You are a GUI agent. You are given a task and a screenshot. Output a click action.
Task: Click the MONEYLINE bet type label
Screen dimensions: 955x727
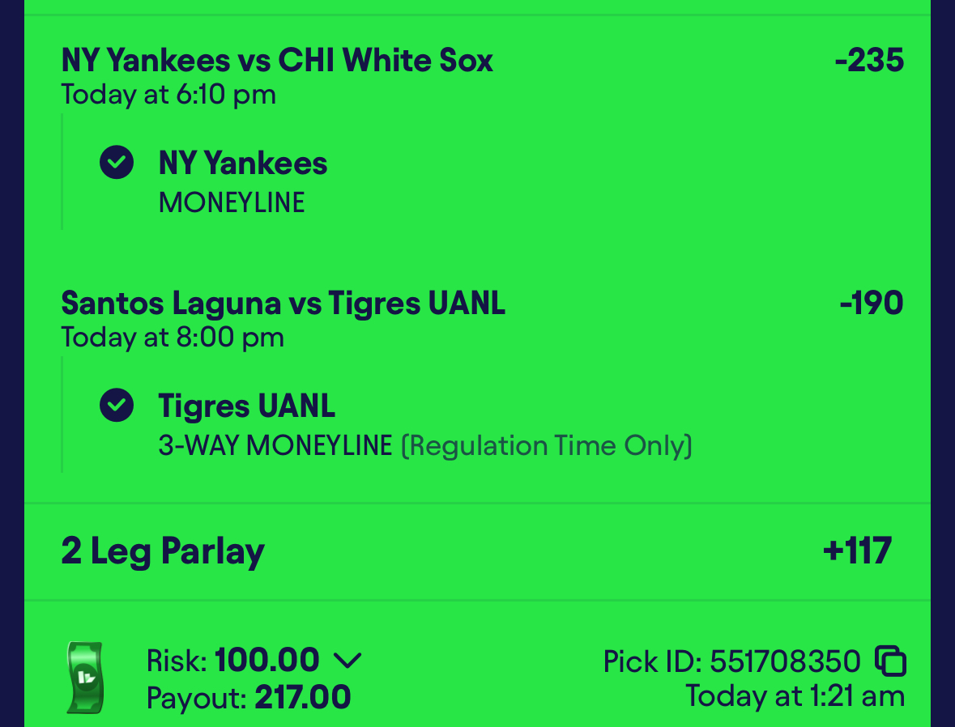click(x=232, y=202)
